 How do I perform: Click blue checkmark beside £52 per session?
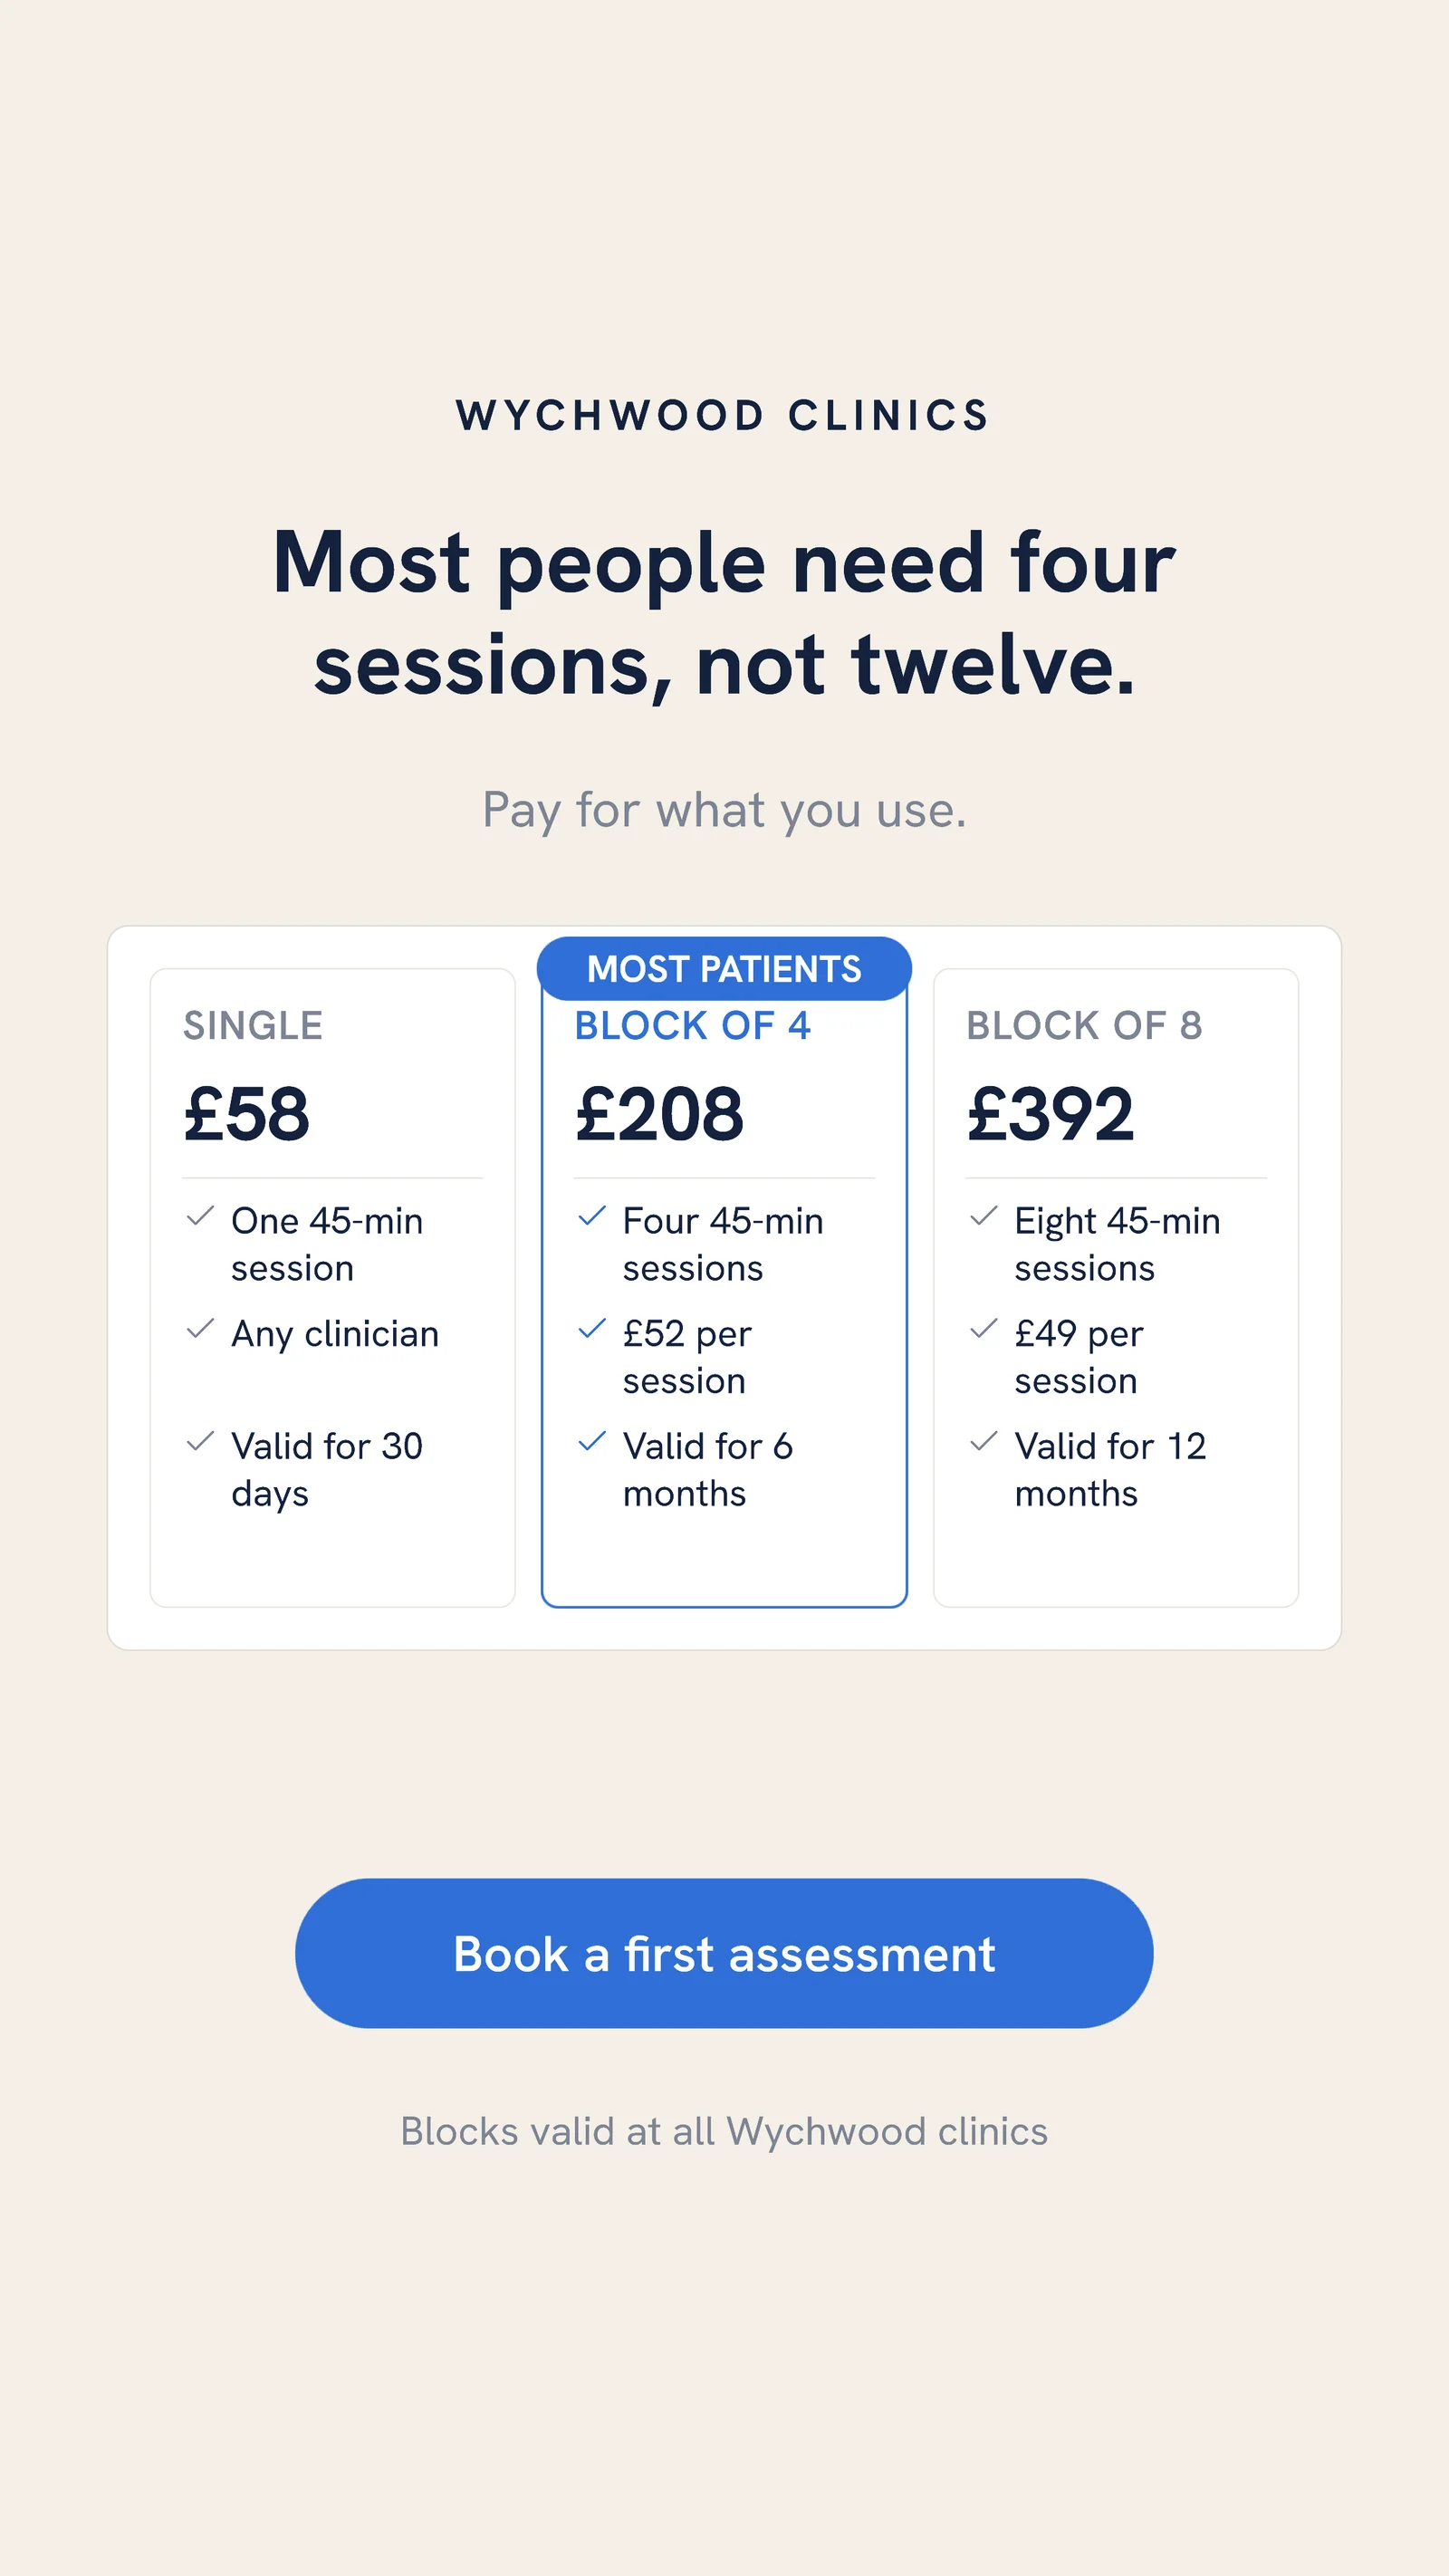click(592, 1329)
